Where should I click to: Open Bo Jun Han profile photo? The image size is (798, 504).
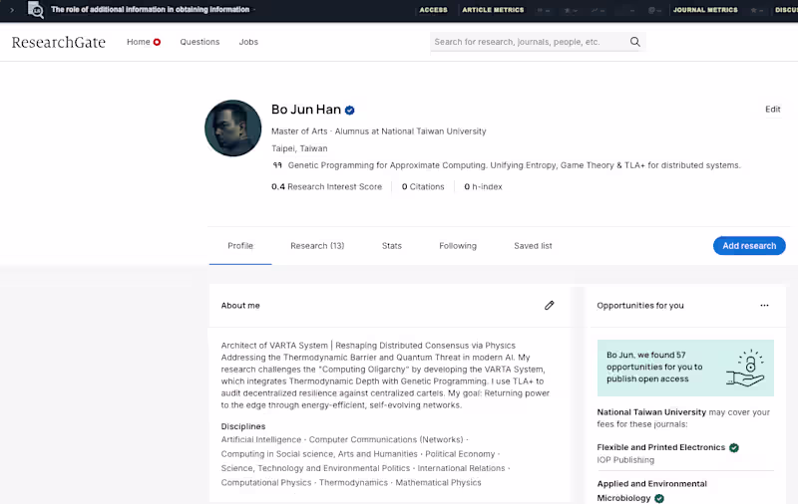(233, 128)
